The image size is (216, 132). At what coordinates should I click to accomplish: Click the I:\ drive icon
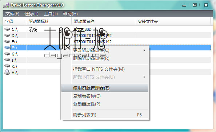(7, 60)
